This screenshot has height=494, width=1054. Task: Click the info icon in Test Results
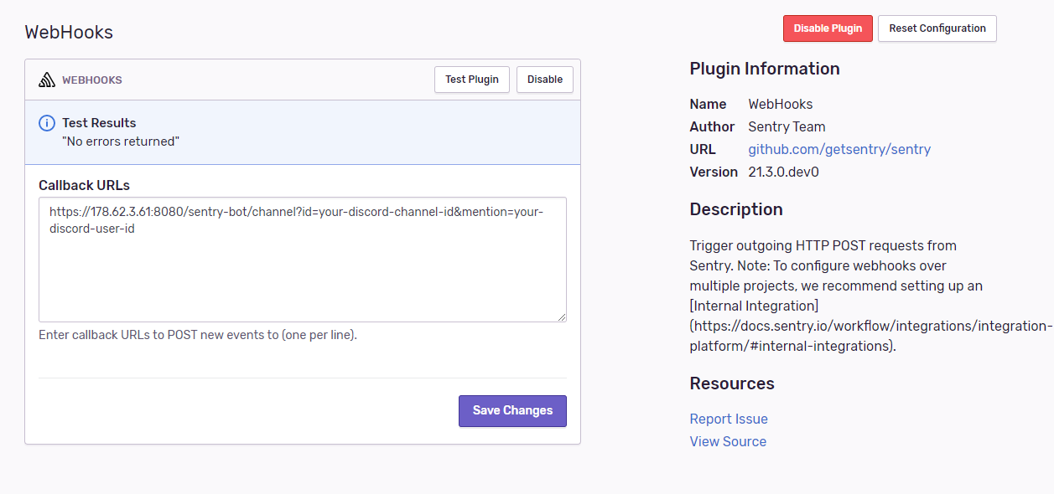click(47, 123)
